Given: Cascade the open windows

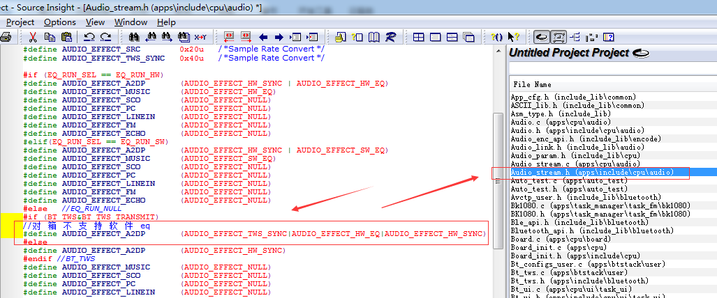Looking at the screenshot, I should pyautogui.click(x=468, y=37).
